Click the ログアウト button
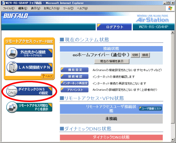The width and height of the screenshot is (176, 143). pos(114,27)
